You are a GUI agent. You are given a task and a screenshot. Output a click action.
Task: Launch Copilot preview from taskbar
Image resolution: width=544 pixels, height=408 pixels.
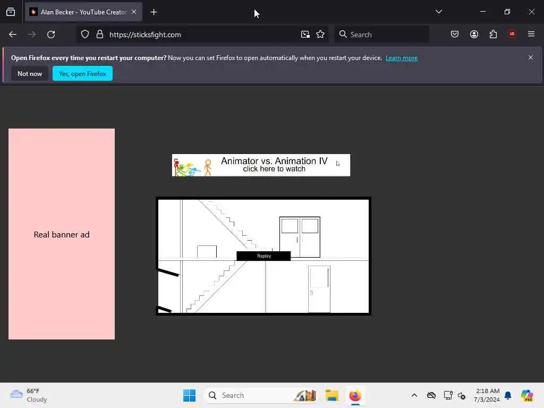tap(527, 395)
